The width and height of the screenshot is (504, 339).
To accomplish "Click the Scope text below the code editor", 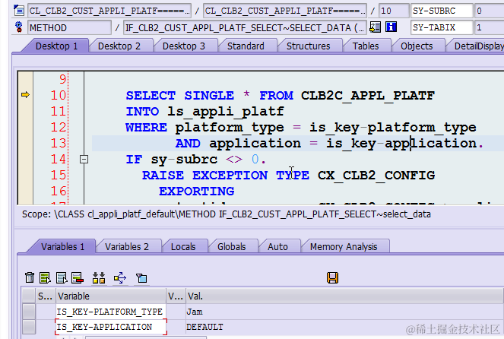I will click(x=227, y=214).
